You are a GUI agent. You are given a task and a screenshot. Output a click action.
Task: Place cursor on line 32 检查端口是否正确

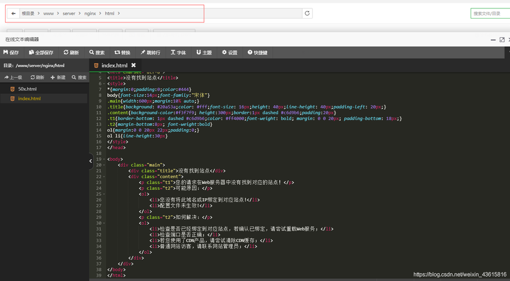click(x=182, y=235)
